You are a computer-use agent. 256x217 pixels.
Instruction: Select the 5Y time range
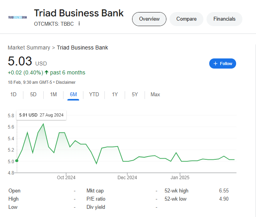(x=135, y=94)
